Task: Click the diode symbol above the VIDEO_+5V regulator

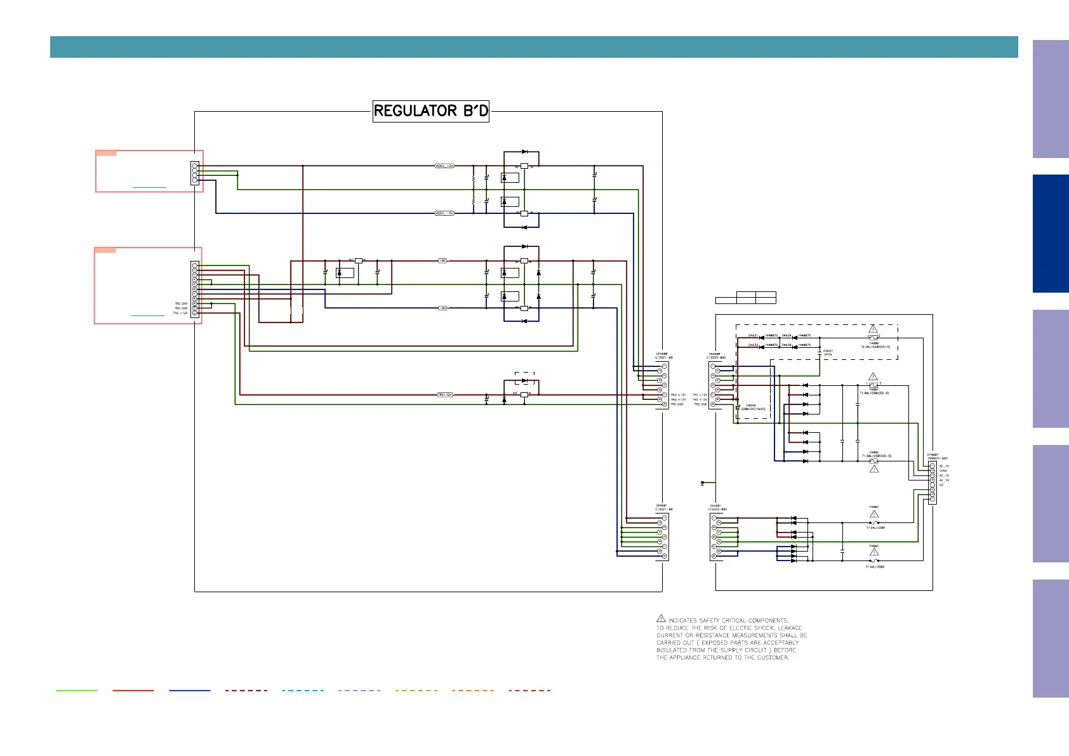Action: (524, 152)
